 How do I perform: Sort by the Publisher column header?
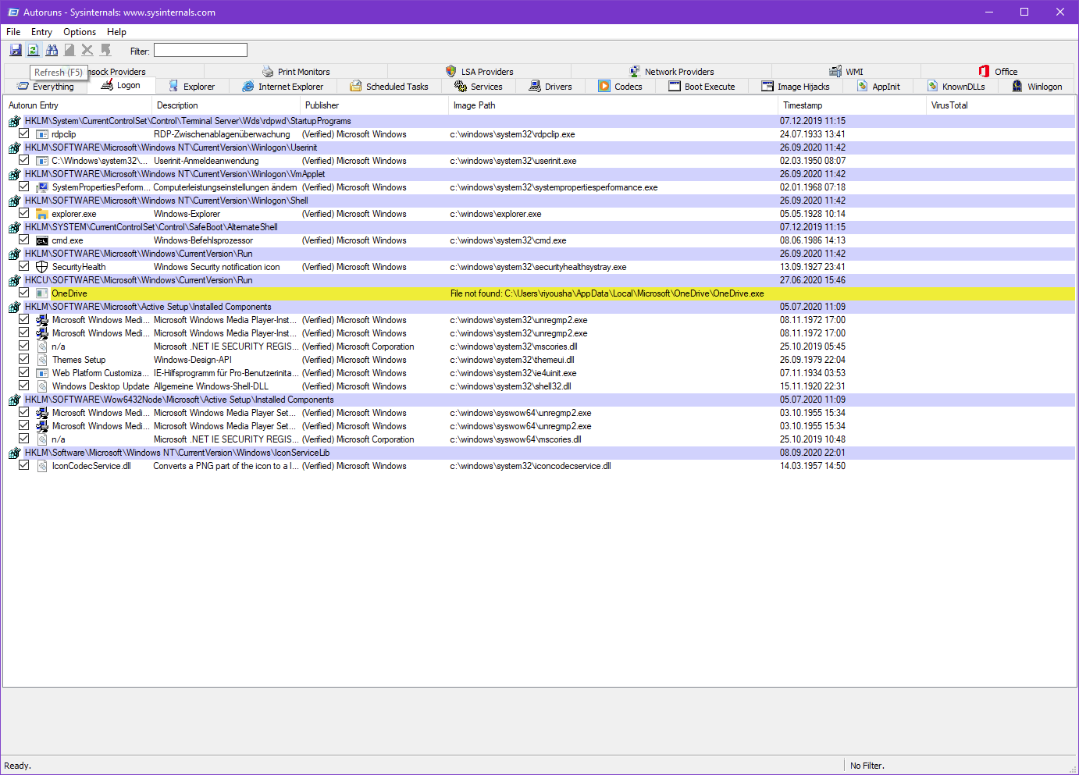pyautogui.click(x=374, y=105)
